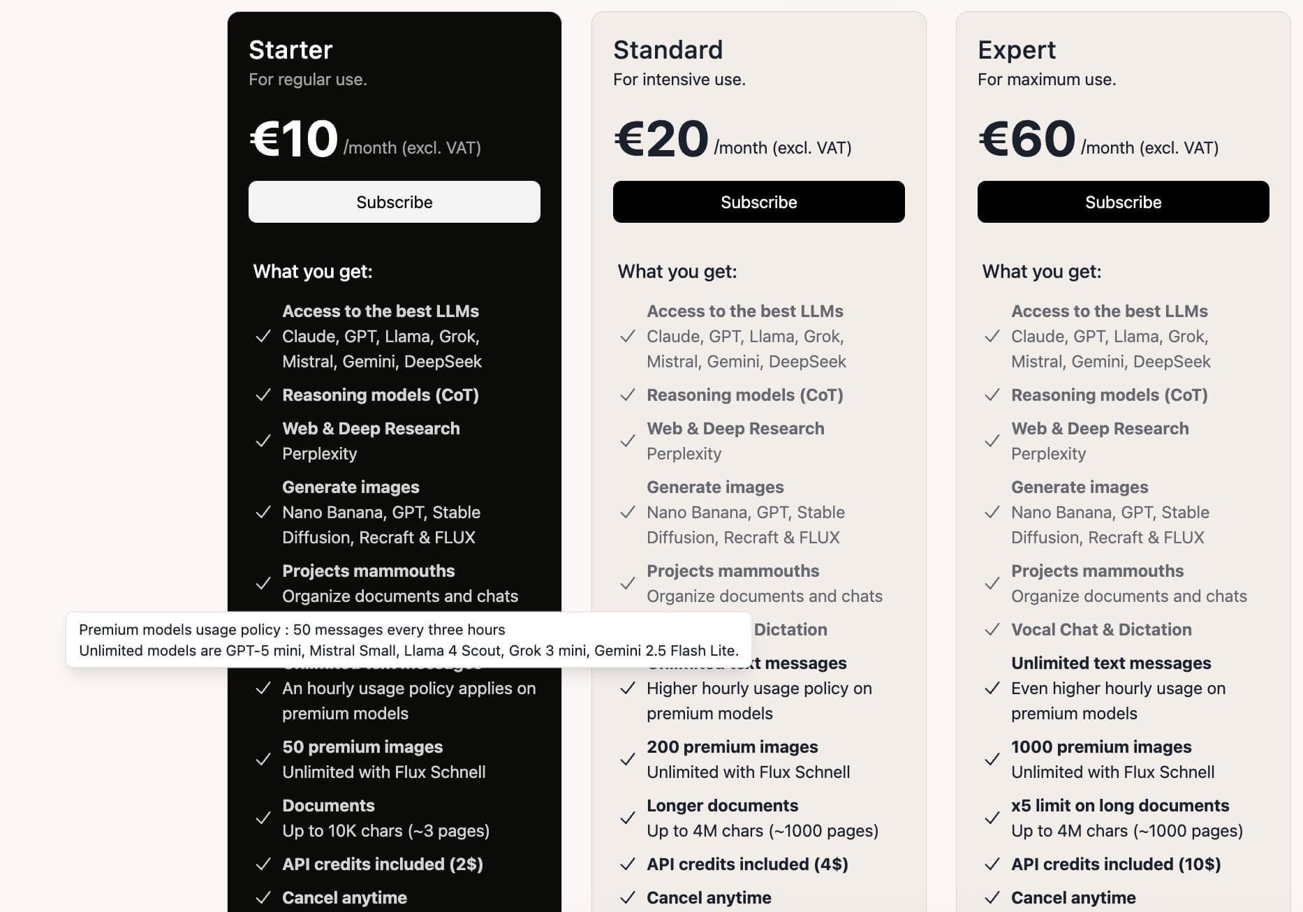Click checkmark next to Expert Projects mammouths
Viewport: 1303px width, 912px height.
coord(992,584)
